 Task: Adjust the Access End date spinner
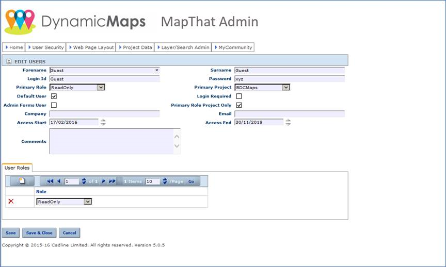(288, 122)
